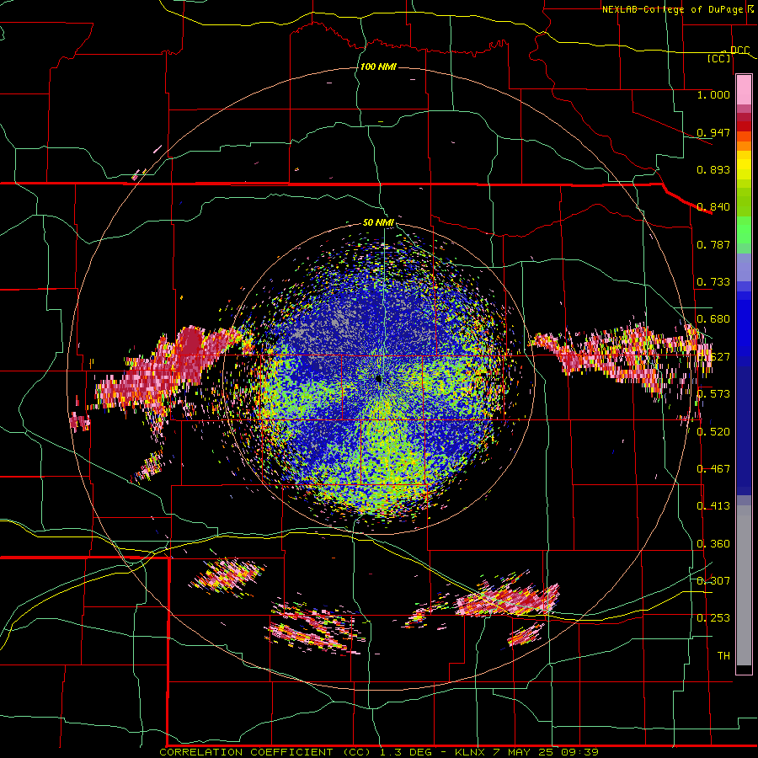This screenshot has width=758, height=758.
Task: Click the DCC label near the scale
Action: 739,51
